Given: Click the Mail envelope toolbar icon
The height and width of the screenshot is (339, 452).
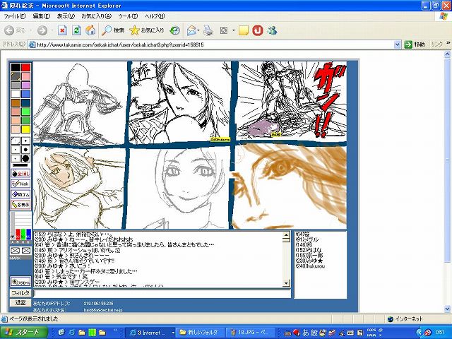Looking at the screenshot, I should (191, 30).
